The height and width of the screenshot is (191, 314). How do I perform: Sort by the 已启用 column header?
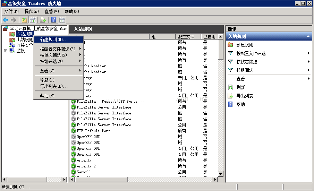coord(209,37)
